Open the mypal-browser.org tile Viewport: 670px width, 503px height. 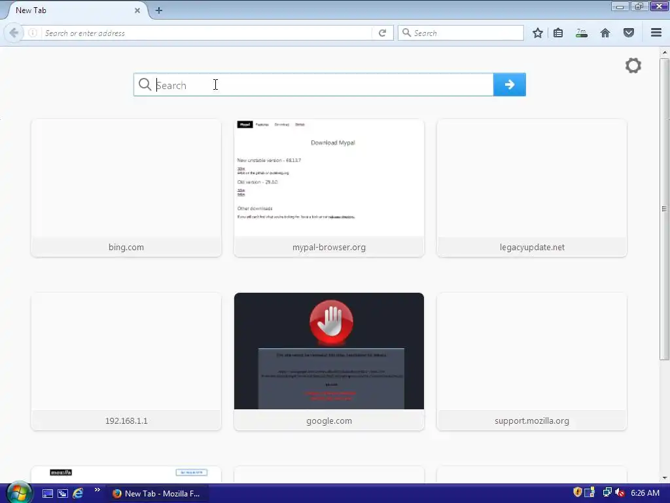click(329, 188)
